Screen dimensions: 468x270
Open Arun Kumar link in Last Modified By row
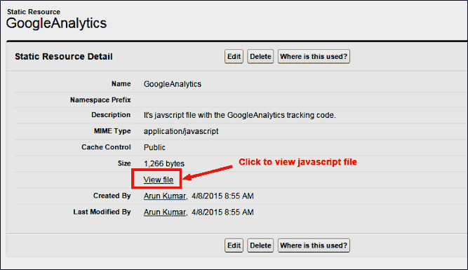pyautogui.click(x=165, y=212)
